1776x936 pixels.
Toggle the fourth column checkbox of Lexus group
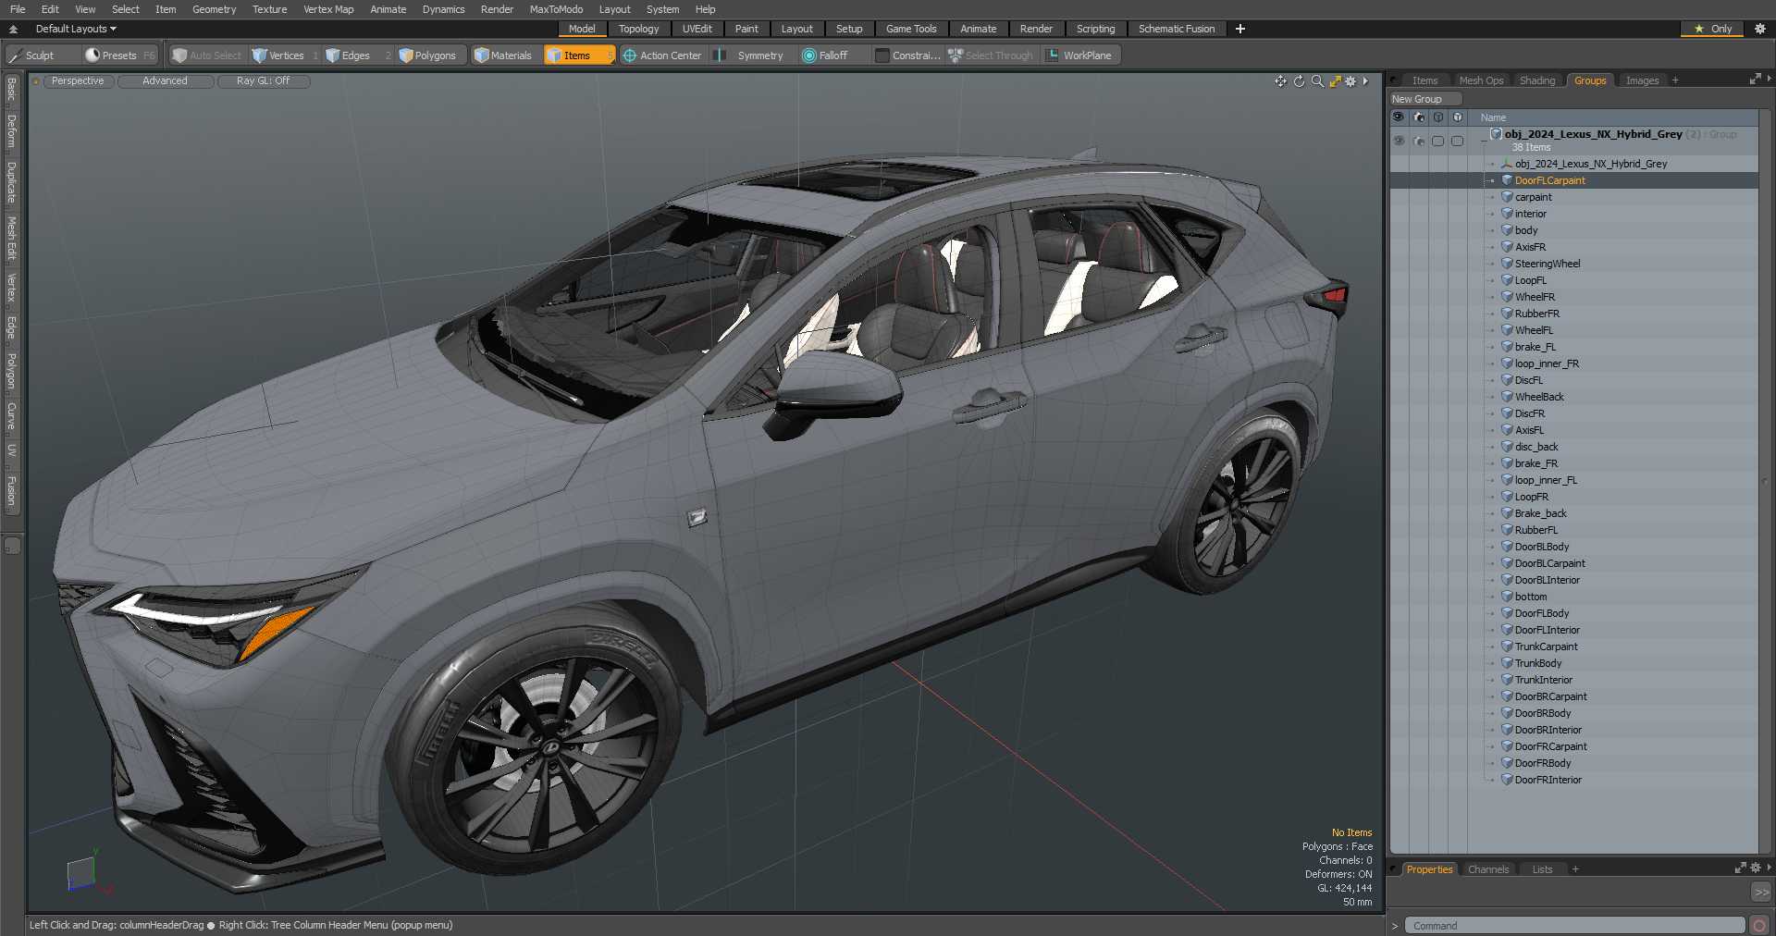pyautogui.click(x=1457, y=141)
